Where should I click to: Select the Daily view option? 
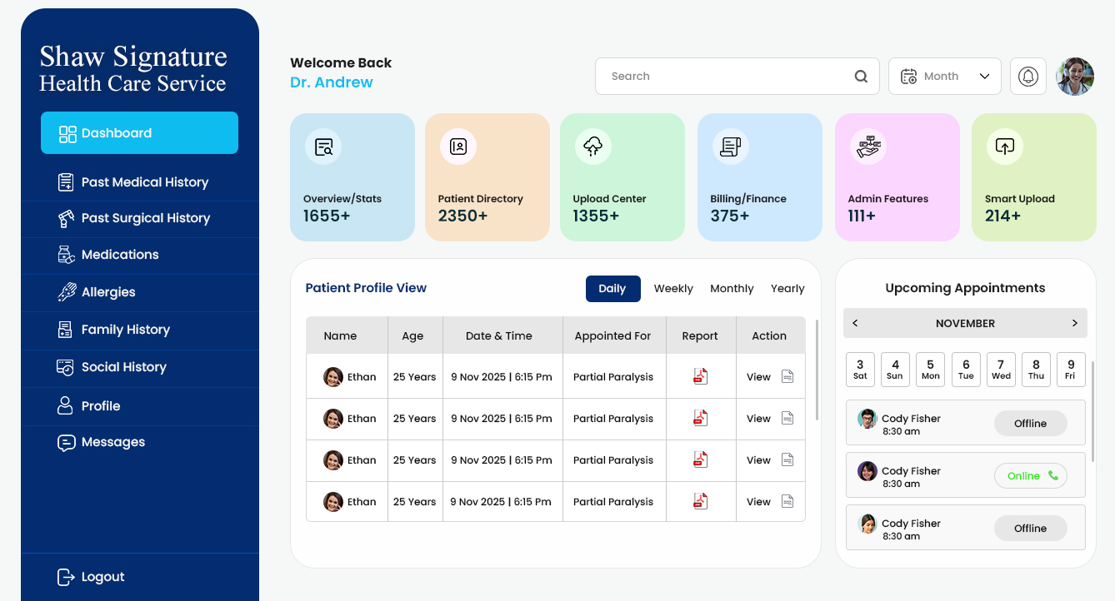point(612,289)
